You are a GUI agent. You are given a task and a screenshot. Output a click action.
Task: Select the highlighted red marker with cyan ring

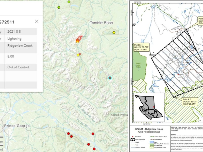tap(110, 78)
